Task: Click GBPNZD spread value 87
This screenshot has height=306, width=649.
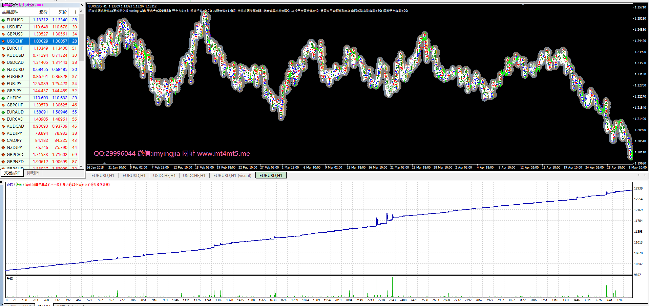Action: (75, 162)
